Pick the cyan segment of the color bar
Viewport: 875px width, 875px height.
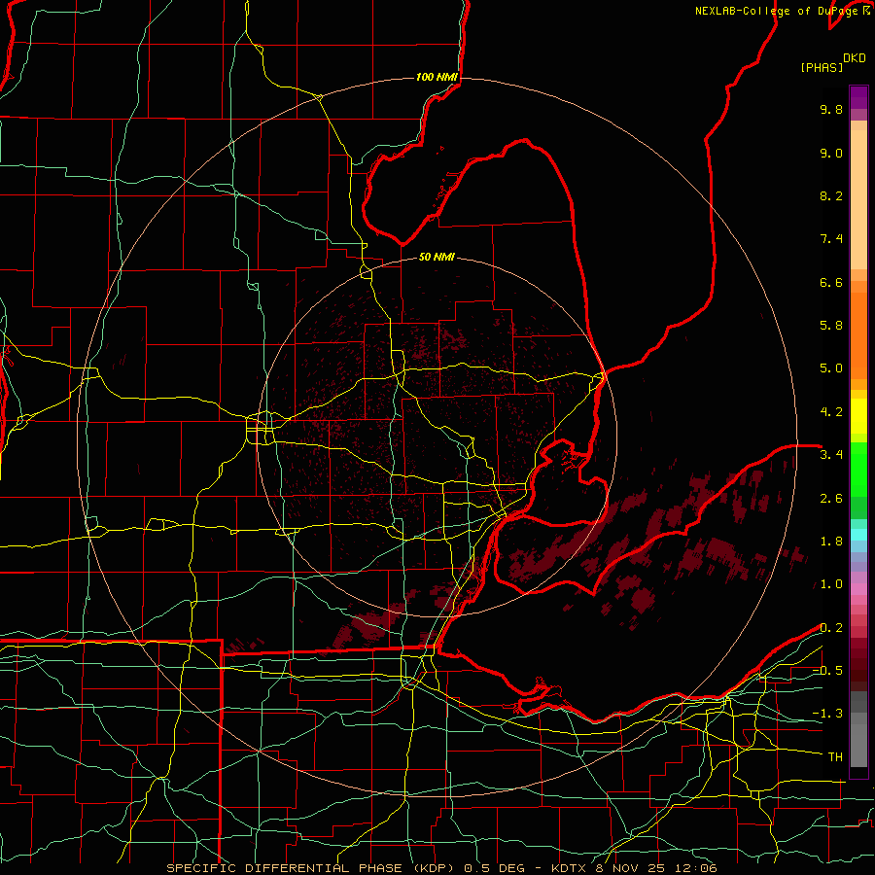[858, 535]
